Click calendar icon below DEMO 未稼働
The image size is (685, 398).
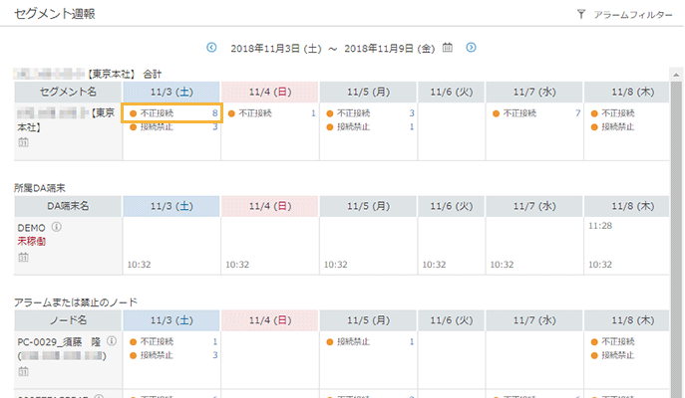point(23,258)
